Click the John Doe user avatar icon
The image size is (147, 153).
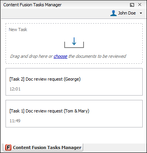point(114,13)
